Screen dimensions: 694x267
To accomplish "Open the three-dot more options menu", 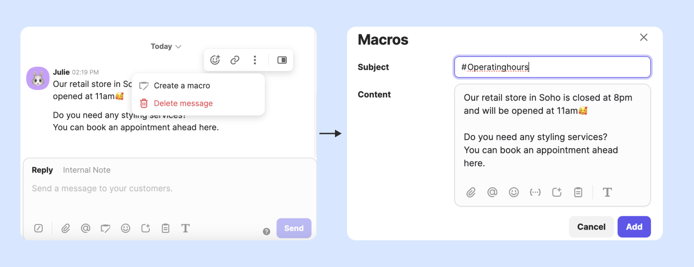I will pyautogui.click(x=255, y=60).
